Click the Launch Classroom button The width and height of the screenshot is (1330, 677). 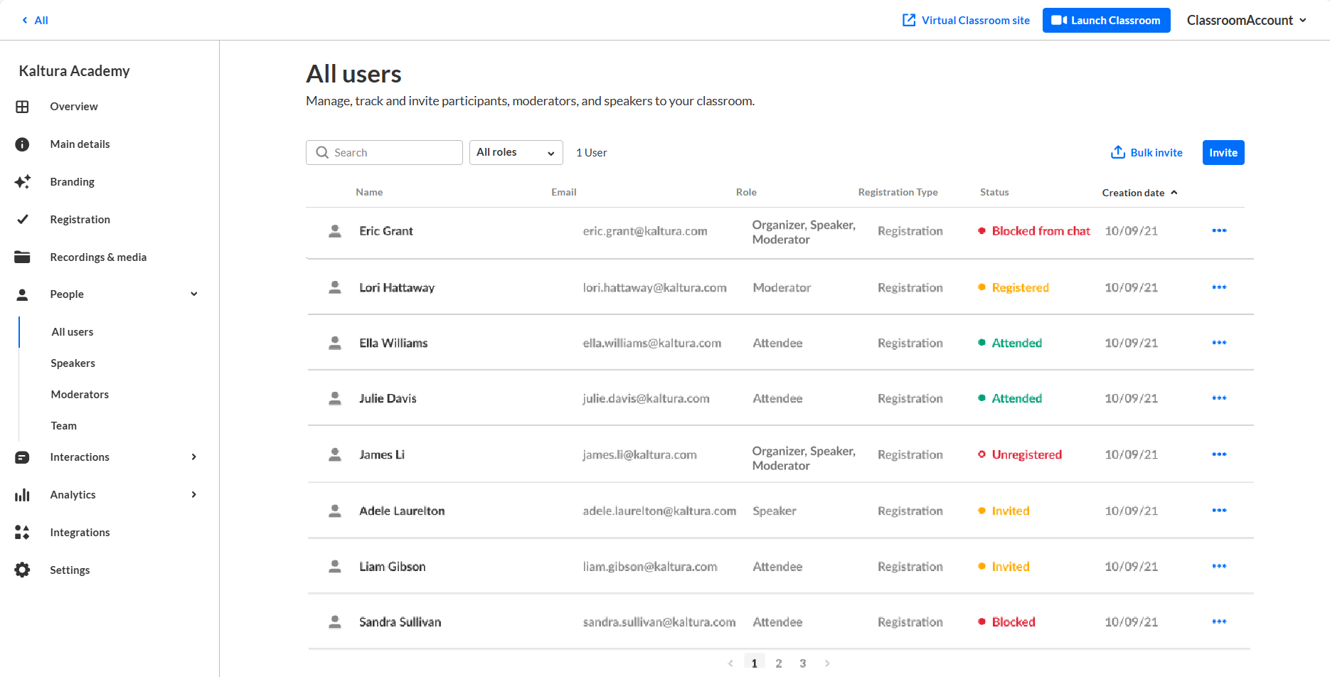coord(1106,21)
